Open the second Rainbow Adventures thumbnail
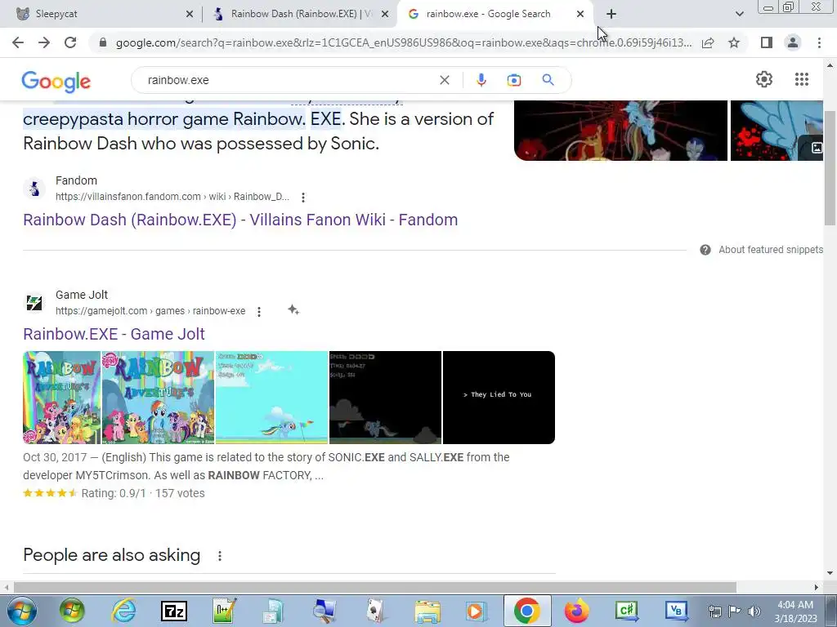 pyautogui.click(x=158, y=398)
